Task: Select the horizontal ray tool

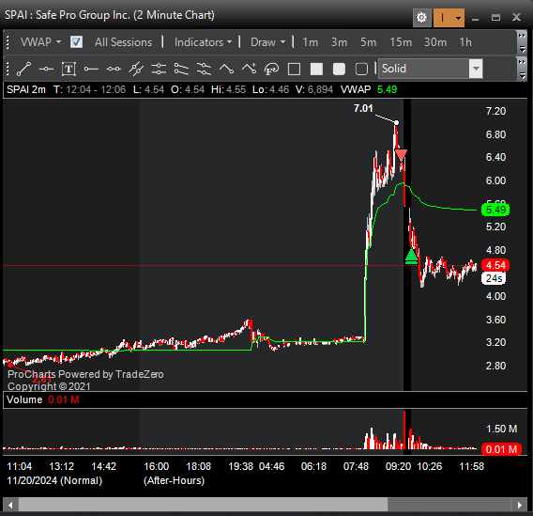Action: point(91,69)
